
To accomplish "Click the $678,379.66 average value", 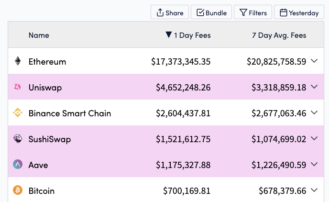I will coord(283,191).
